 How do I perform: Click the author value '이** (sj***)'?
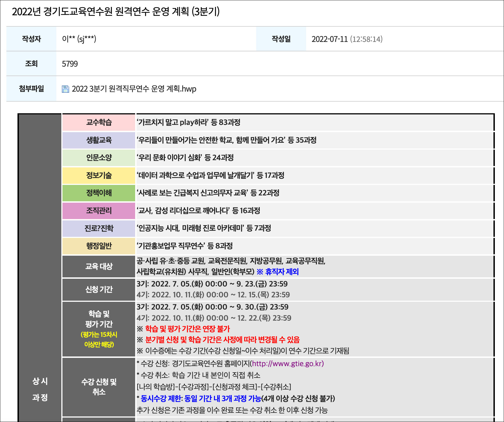coord(79,39)
